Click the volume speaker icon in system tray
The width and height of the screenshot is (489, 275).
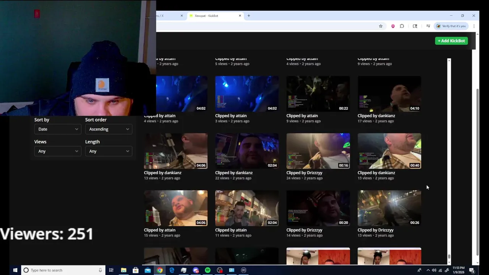click(434, 270)
